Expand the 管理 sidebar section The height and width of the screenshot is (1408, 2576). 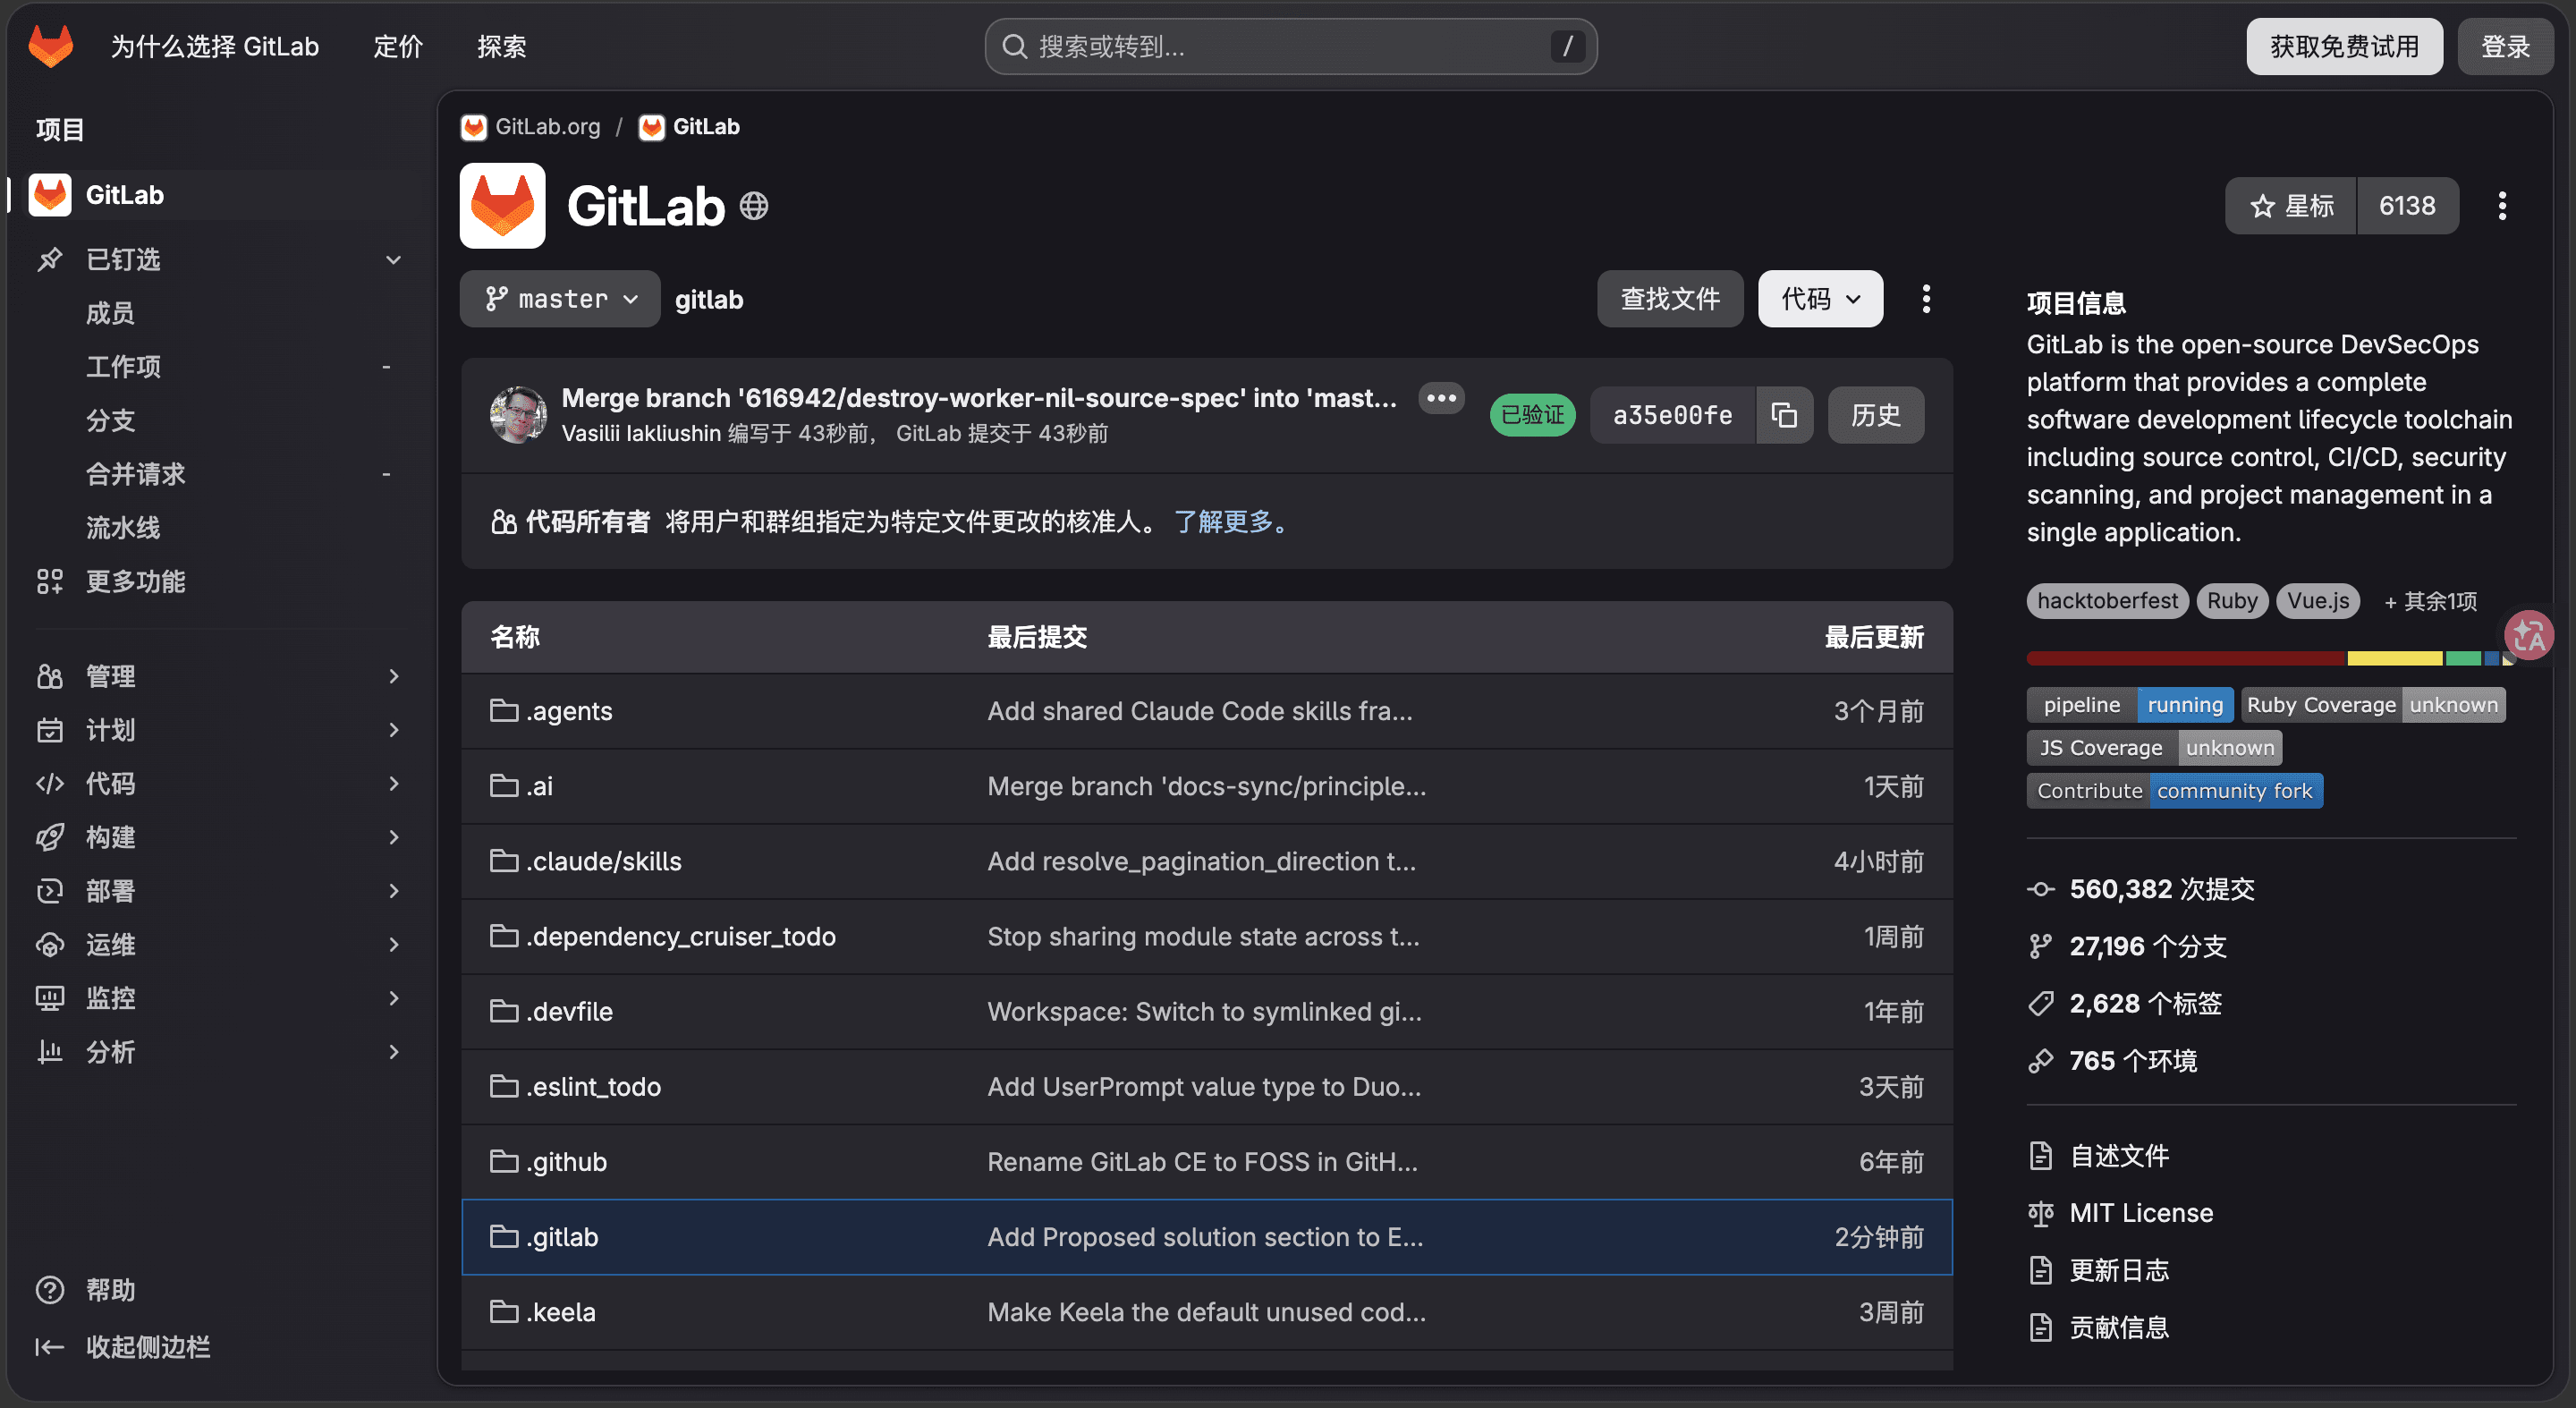220,677
